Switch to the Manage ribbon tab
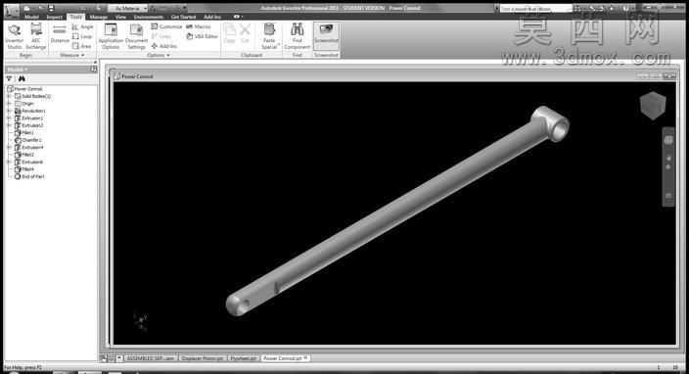 click(99, 17)
